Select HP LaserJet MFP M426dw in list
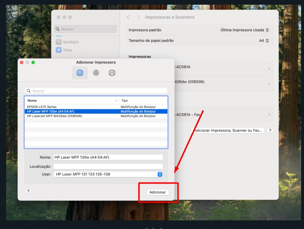The image size is (304, 229). tap(55, 116)
